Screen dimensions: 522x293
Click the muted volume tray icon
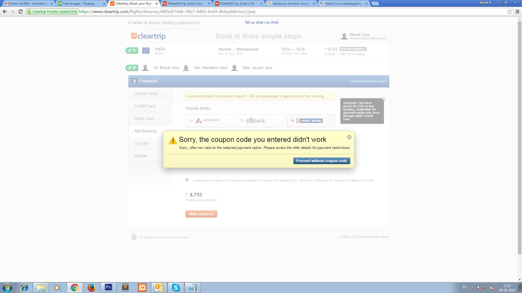(492, 288)
